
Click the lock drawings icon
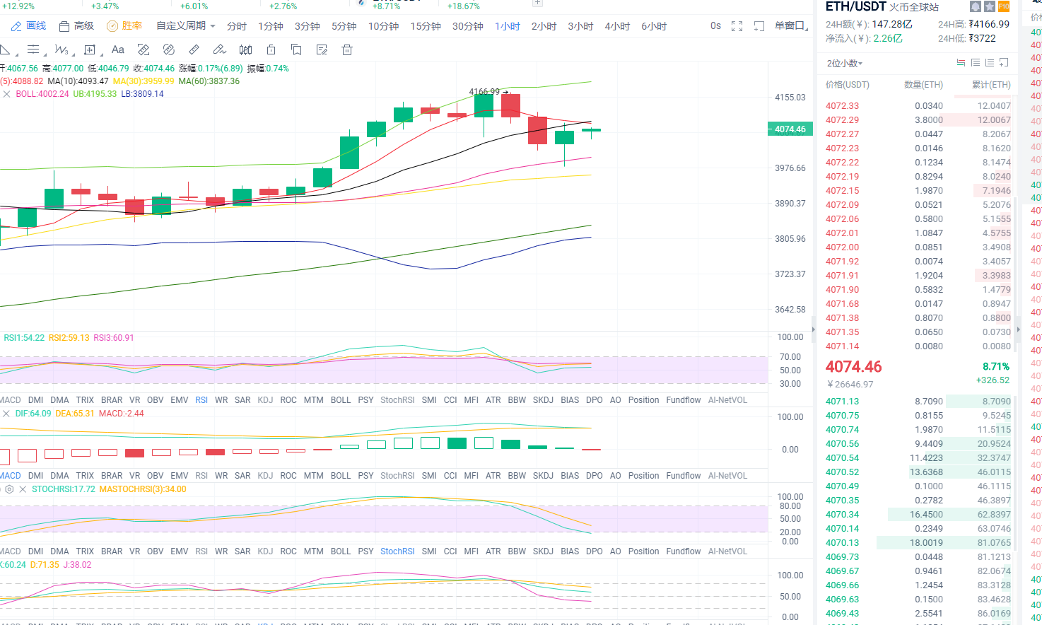271,49
